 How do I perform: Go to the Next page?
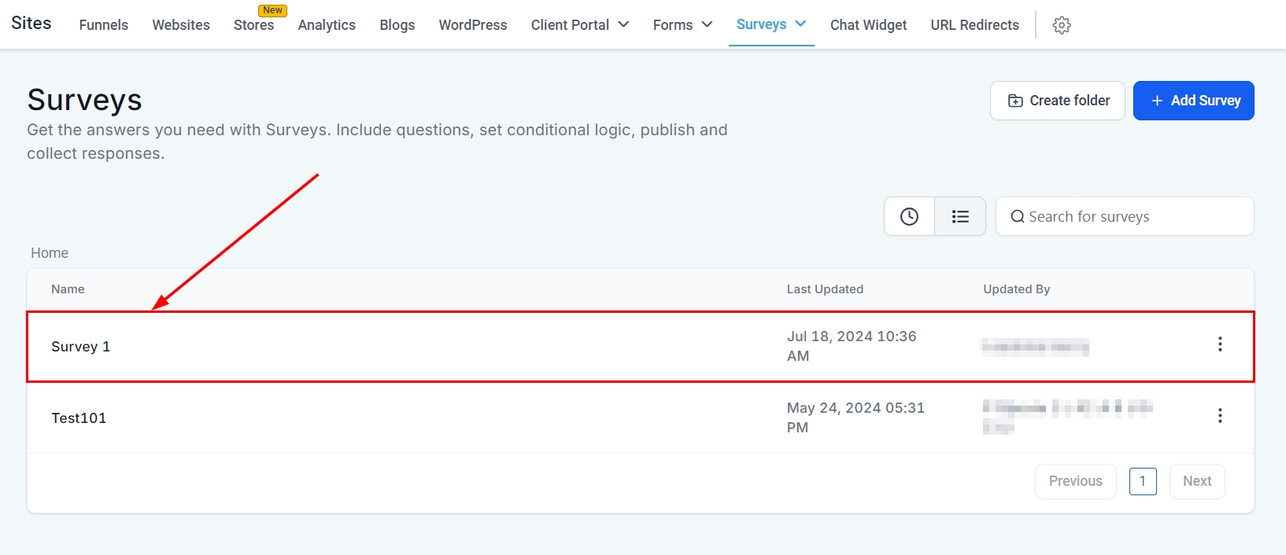coord(1196,481)
